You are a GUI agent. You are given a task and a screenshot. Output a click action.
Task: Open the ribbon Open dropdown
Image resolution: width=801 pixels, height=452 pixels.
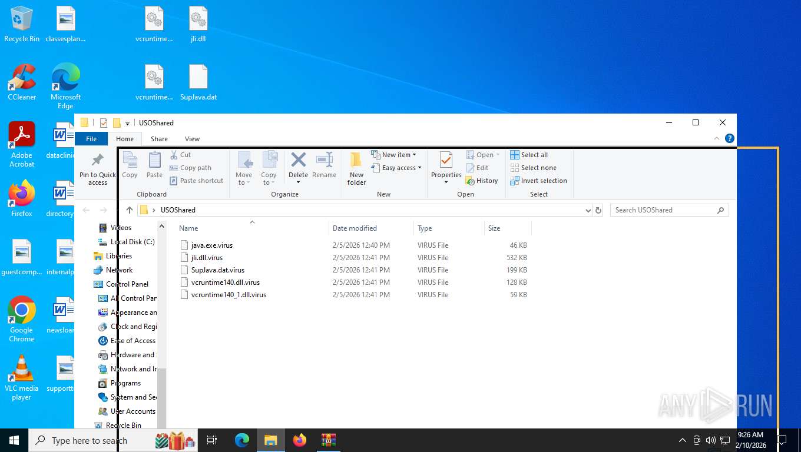(483, 155)
